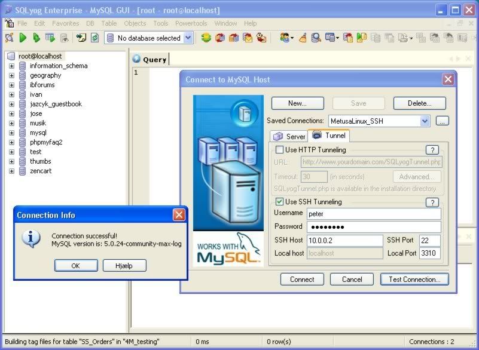Click the table with green arrow icon

click(50, 38)
